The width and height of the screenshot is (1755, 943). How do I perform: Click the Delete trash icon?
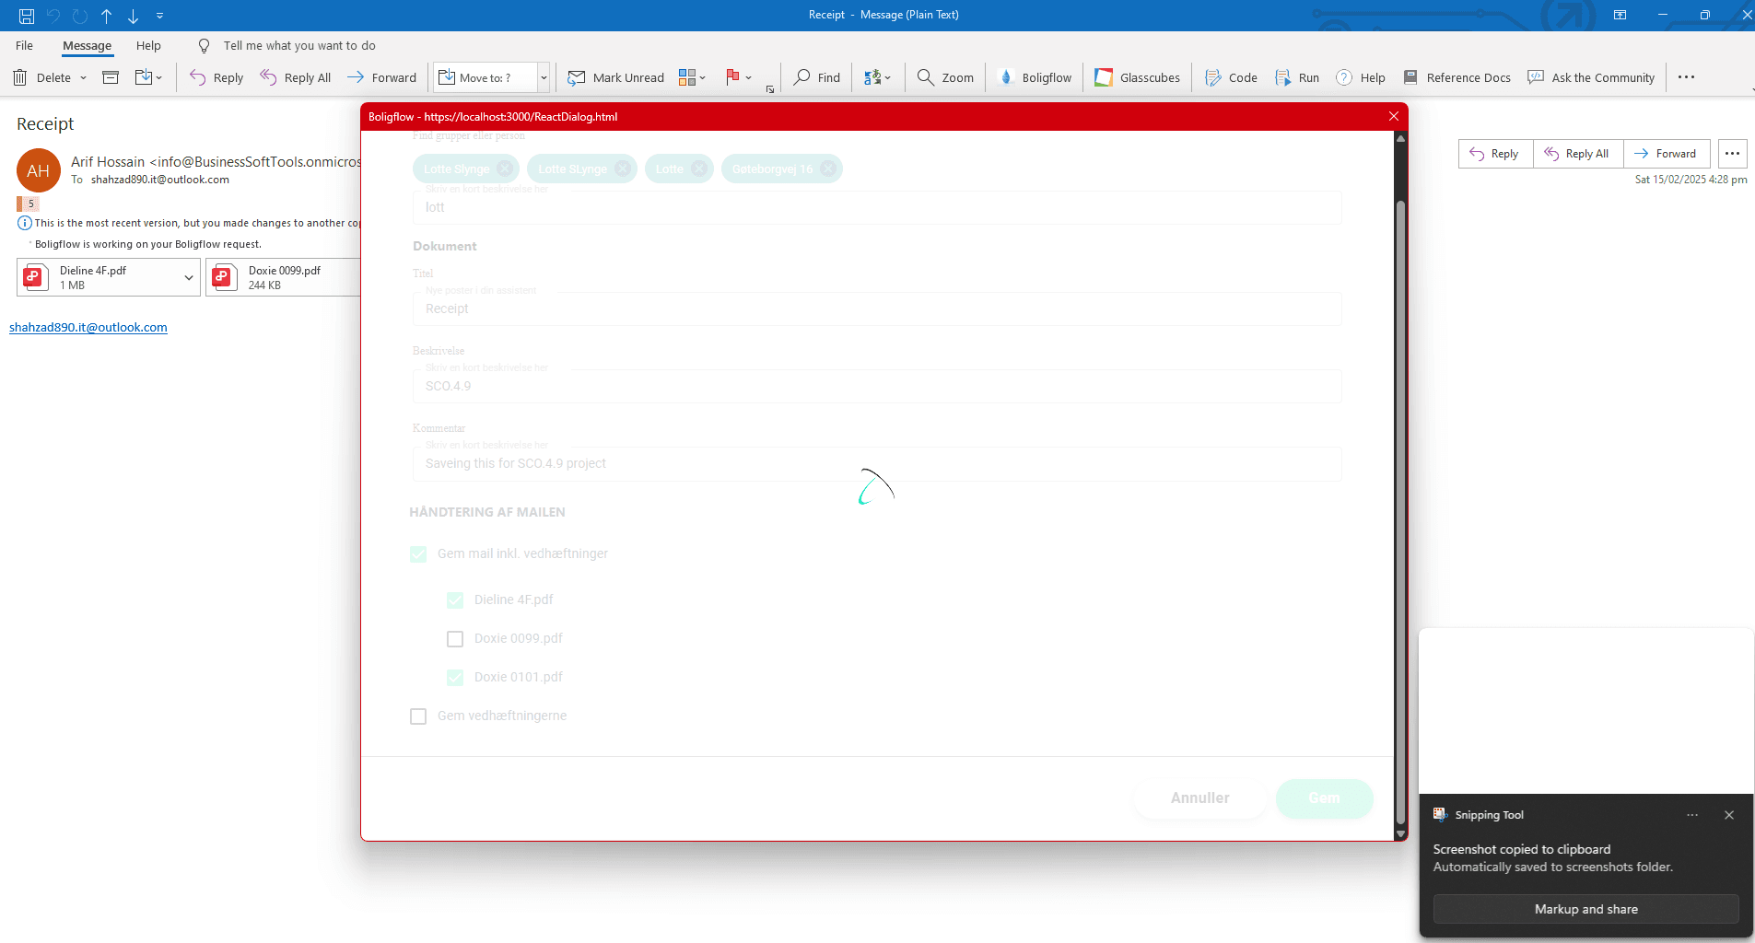tap(20, 77)
